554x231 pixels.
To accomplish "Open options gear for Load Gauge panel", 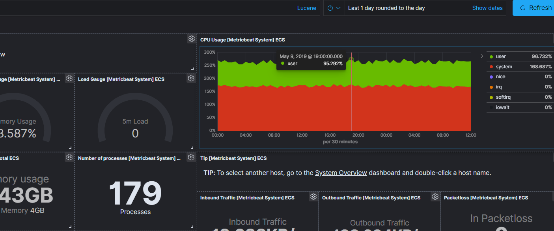I will pos(191,79).
